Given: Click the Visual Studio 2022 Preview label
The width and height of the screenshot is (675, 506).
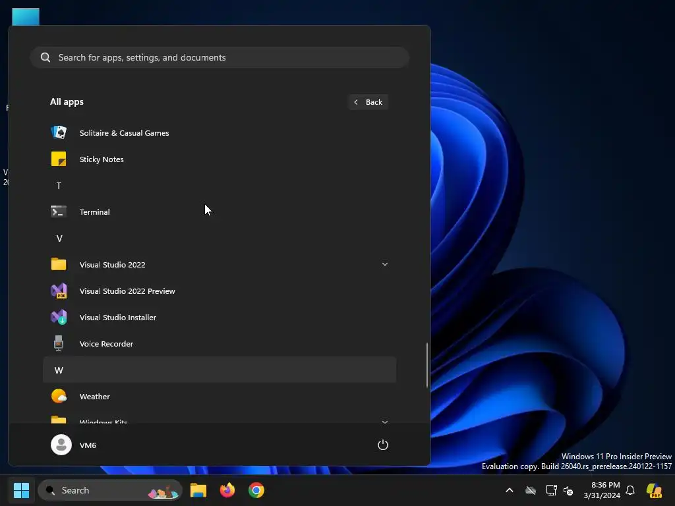Looking at the screenshot, I should [127, 291].
